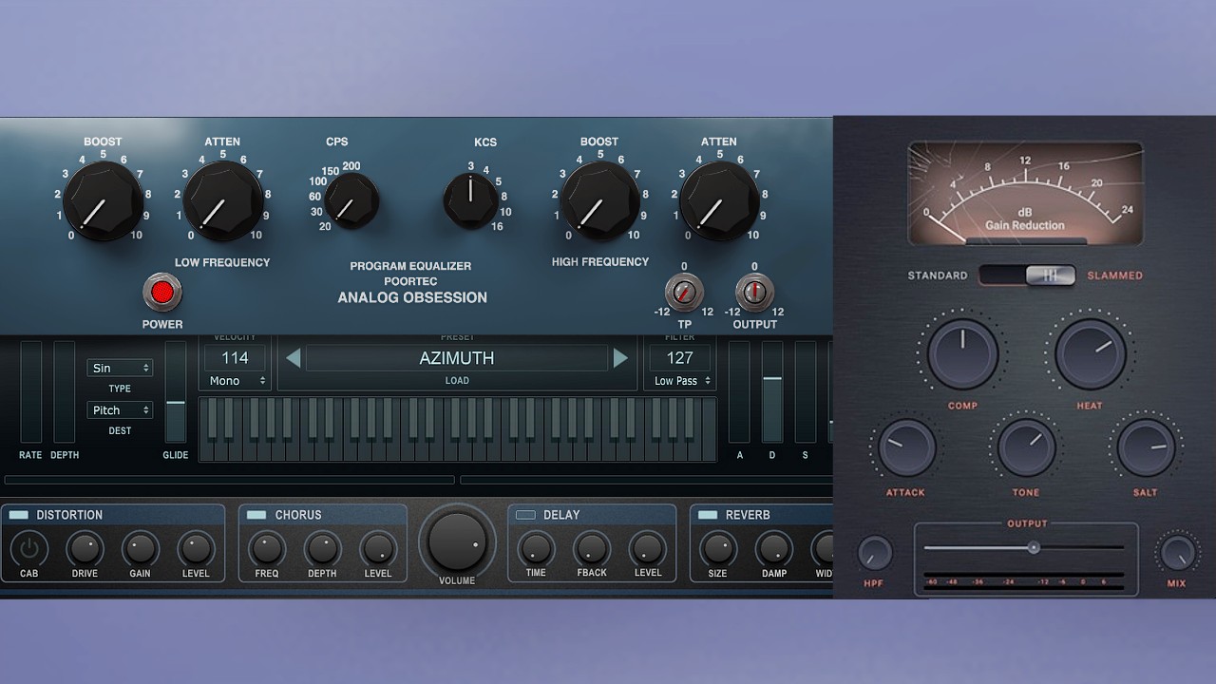
Task: Click the AZIMUTH preset name display
Action: click(x=457, y=358)
